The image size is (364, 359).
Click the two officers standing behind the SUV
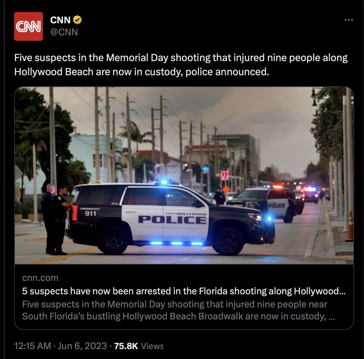pyautogui.click(x=55, y=219)
